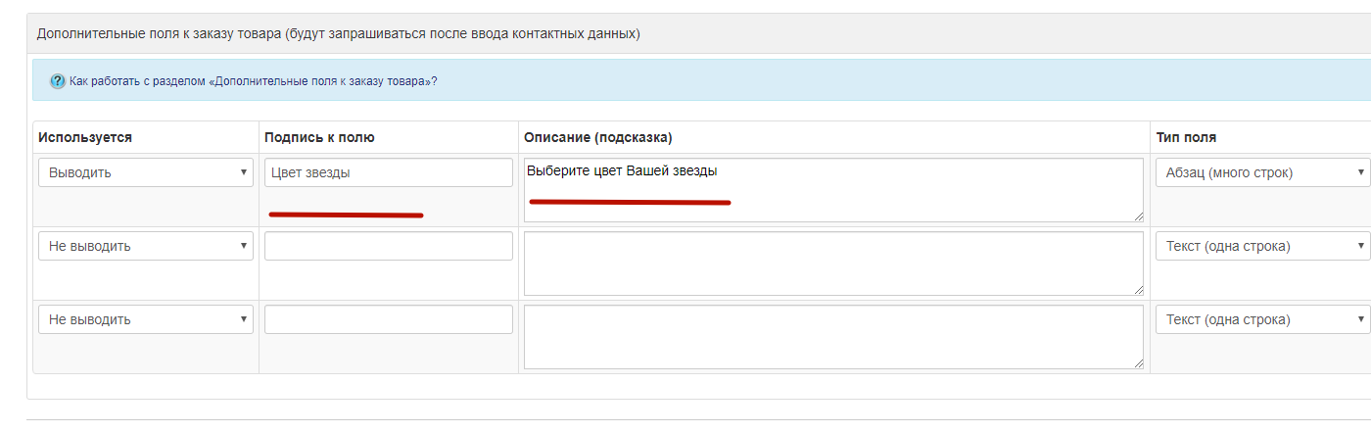Click the «Тип поля» column header
The height and width of the screenshot is (432, 1371).
1186,137
